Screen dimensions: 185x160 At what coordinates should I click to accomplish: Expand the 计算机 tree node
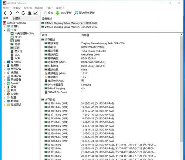pyautogui.click(x=4, y=27)
